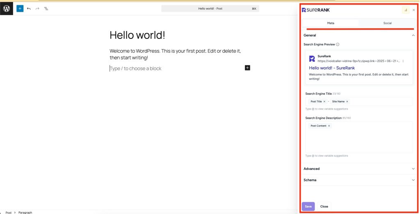Screen dimensions: 420x214
Task: Click the Close button in SureRank panel
Action: coord(324,207)
